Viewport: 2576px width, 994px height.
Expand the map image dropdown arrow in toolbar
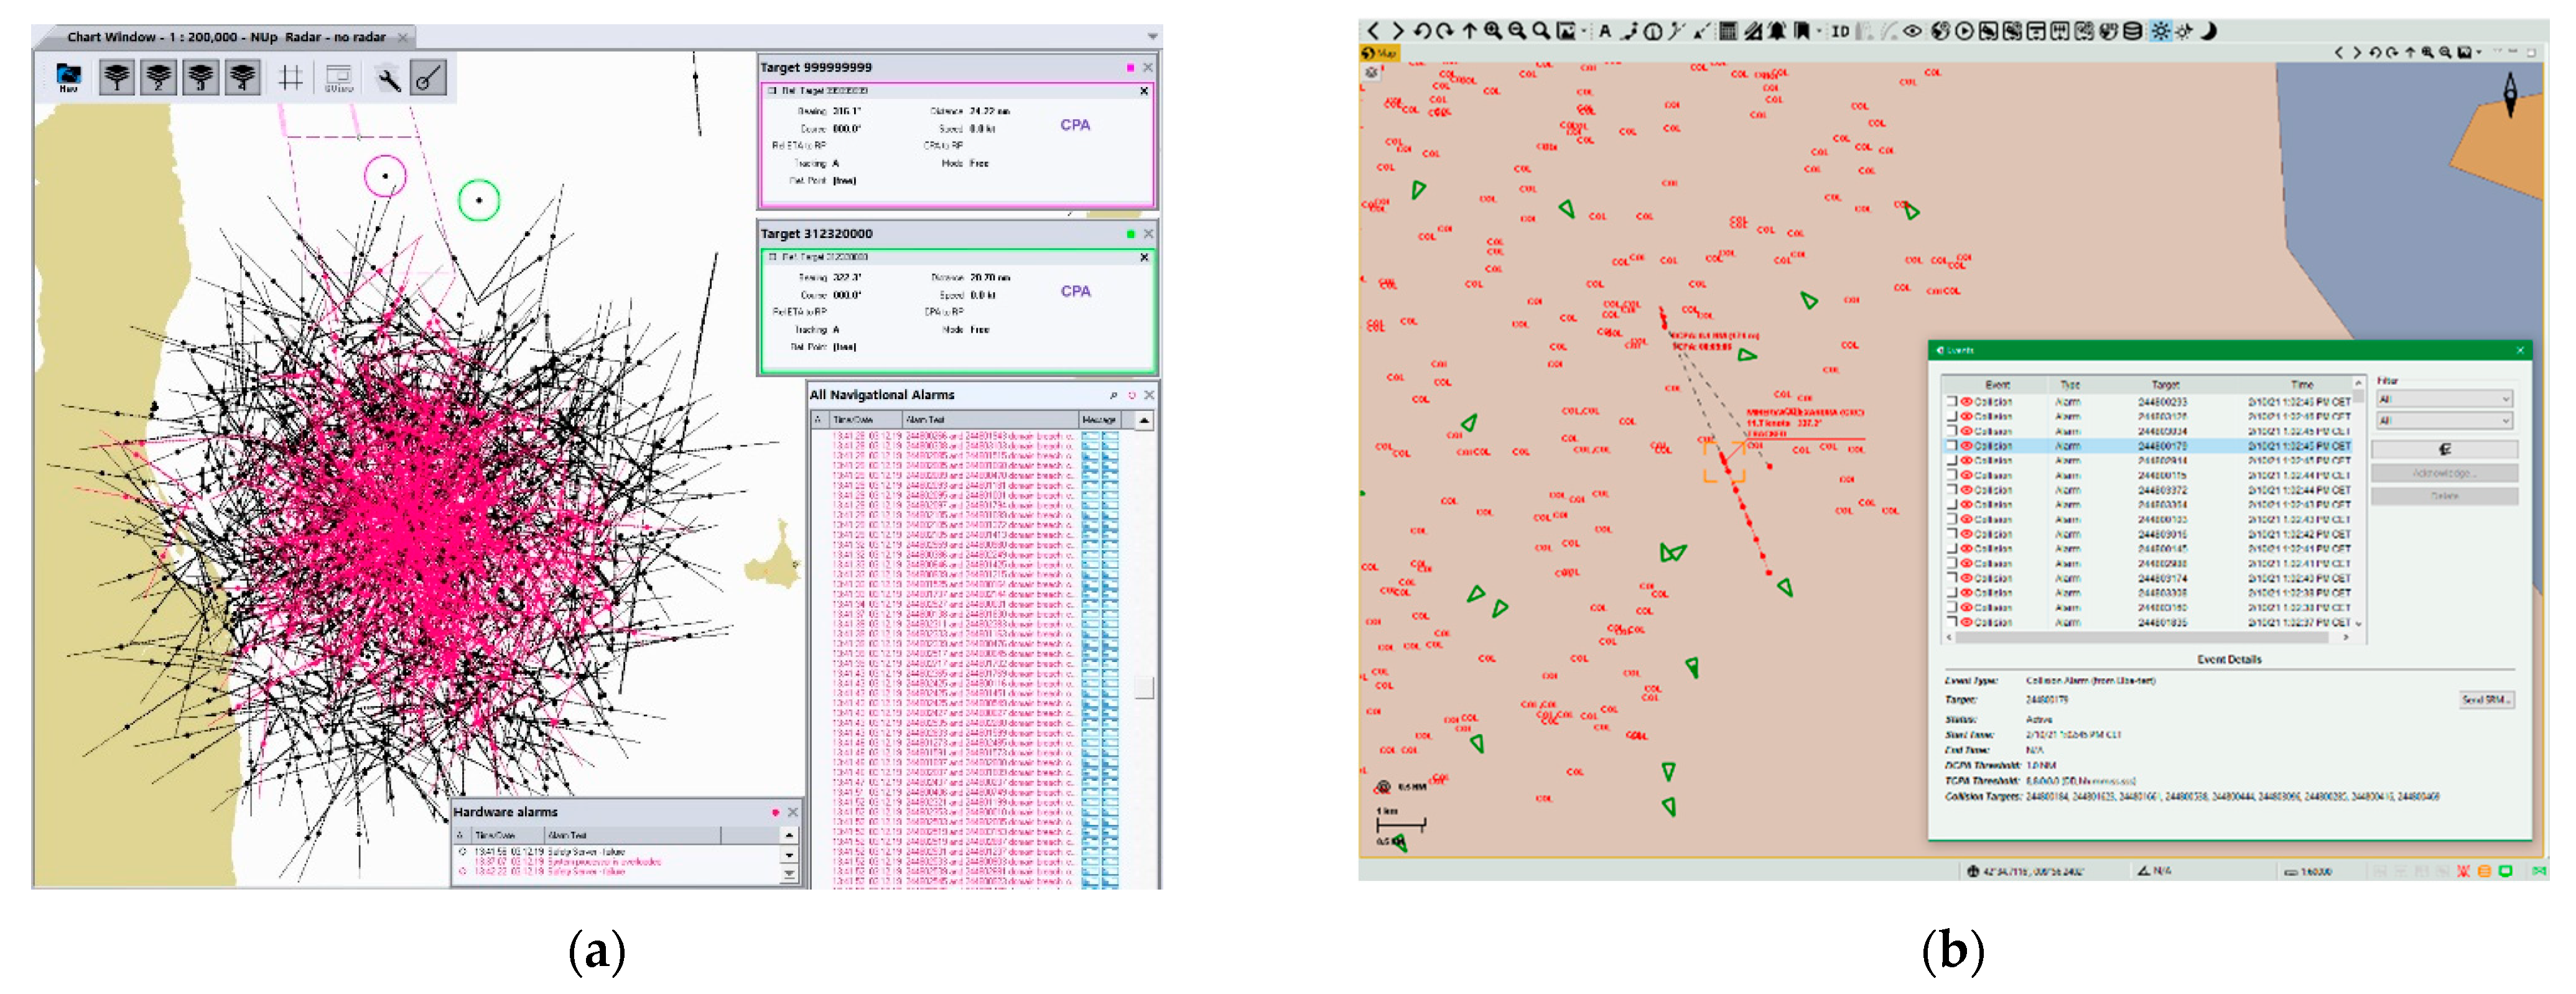1584,31
